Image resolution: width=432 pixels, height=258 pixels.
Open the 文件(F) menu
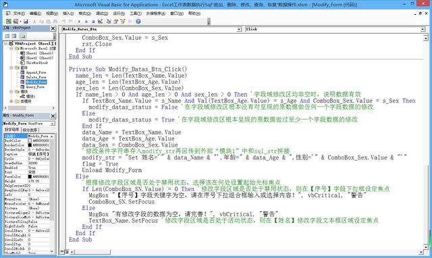(x=19, y=14)
